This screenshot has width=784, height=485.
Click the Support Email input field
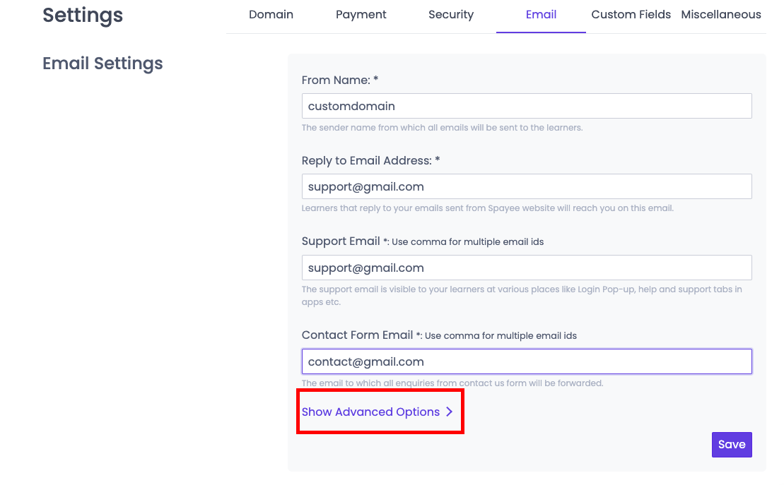pos(527,268)
